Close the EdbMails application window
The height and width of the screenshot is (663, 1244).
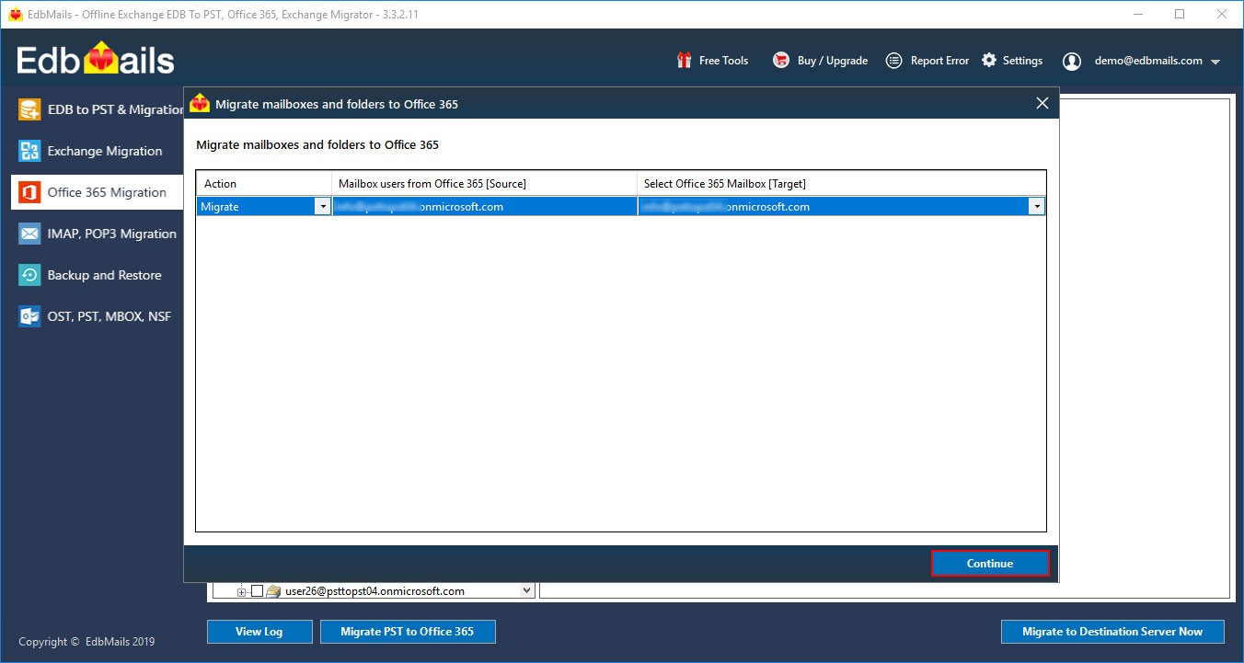point(1222,15)
